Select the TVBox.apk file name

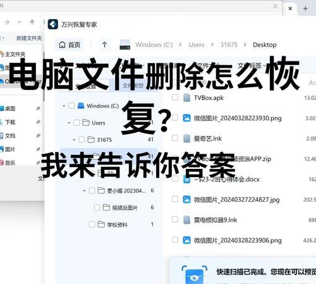click(x=209, y=98)
